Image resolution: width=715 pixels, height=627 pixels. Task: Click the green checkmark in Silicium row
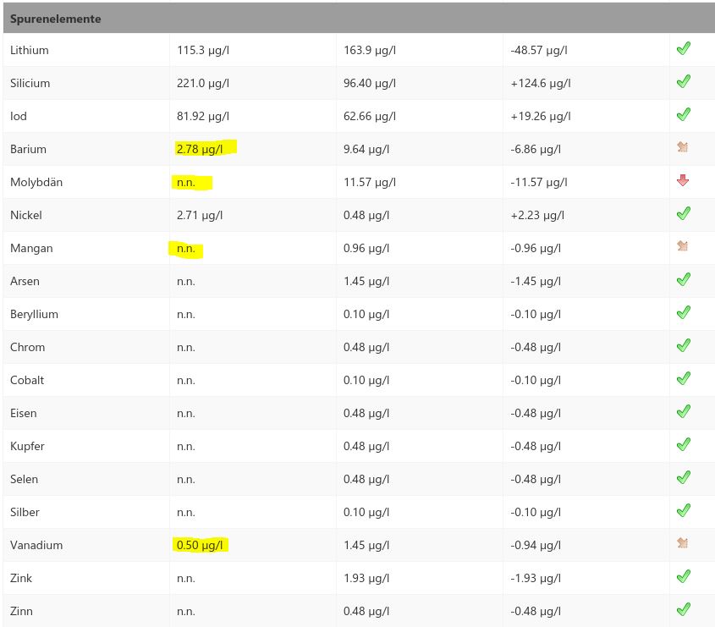tap(683, 82)
